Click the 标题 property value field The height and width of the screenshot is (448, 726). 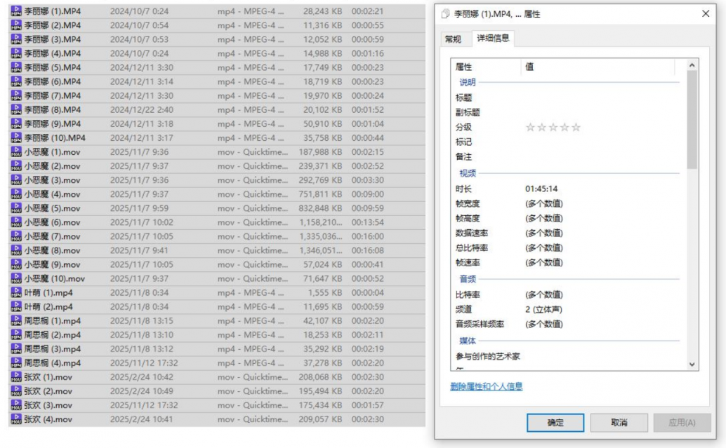point(597,98)
